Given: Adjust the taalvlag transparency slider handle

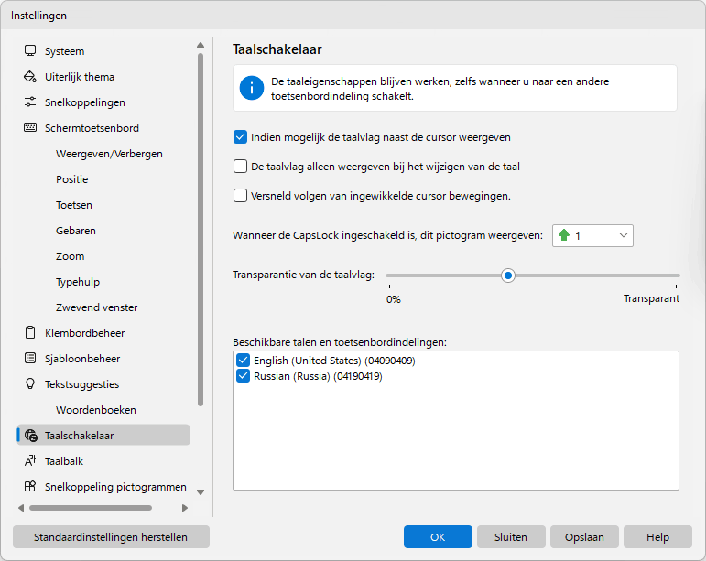Looking at the screenshot, I should click(x=508, y=275).
